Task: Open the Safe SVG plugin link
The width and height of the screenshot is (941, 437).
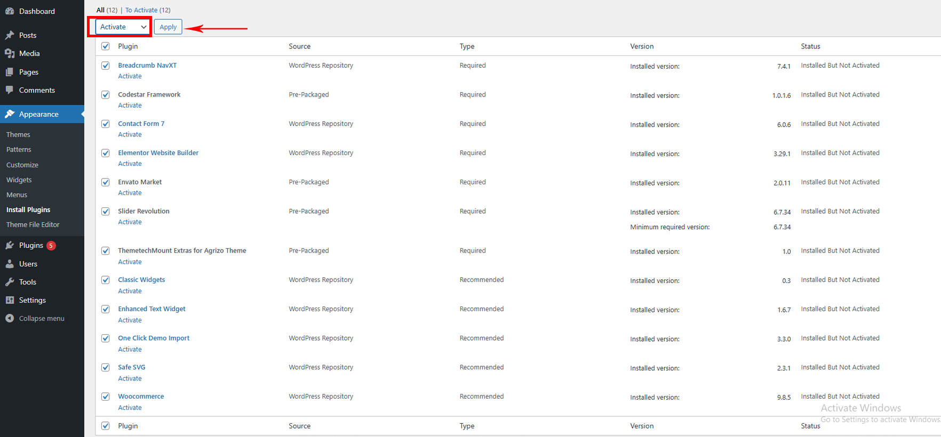Action: tap(132, 367)
